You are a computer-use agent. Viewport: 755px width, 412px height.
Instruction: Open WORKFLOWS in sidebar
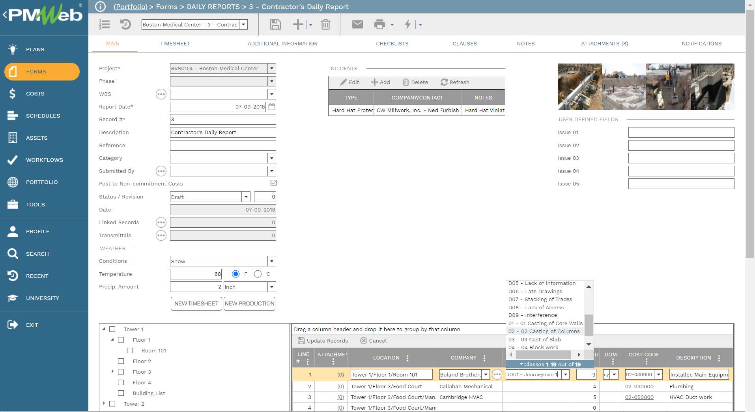44,160
